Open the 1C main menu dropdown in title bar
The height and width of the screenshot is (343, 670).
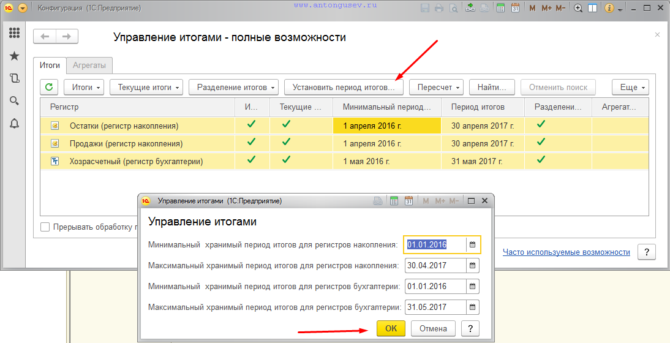[23, 8]
